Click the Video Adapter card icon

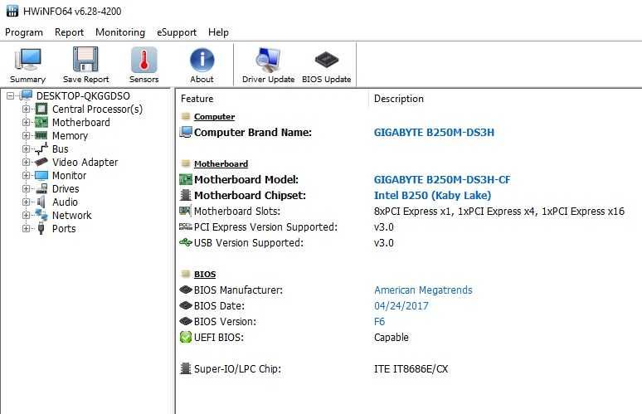41,162
